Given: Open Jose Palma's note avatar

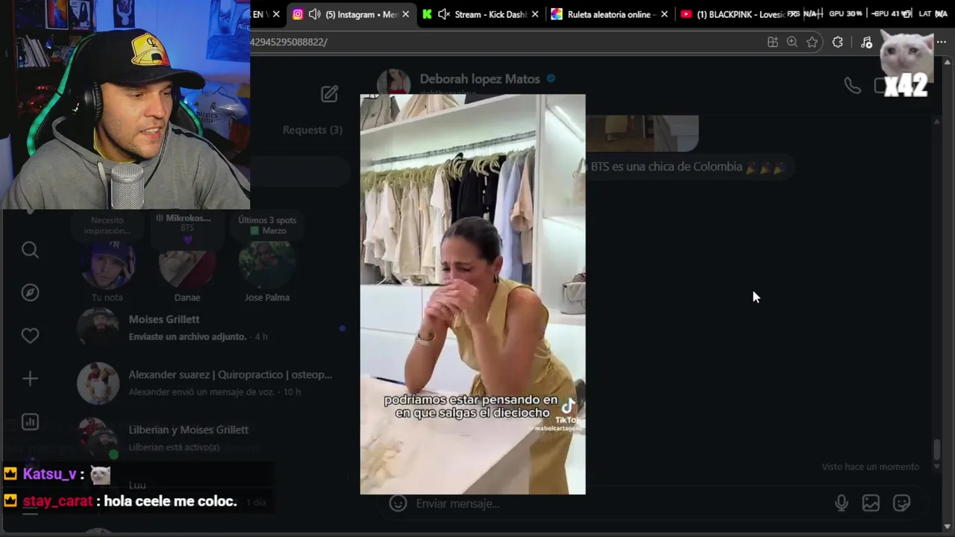Looking at the screenshot, I should (267, 265).
